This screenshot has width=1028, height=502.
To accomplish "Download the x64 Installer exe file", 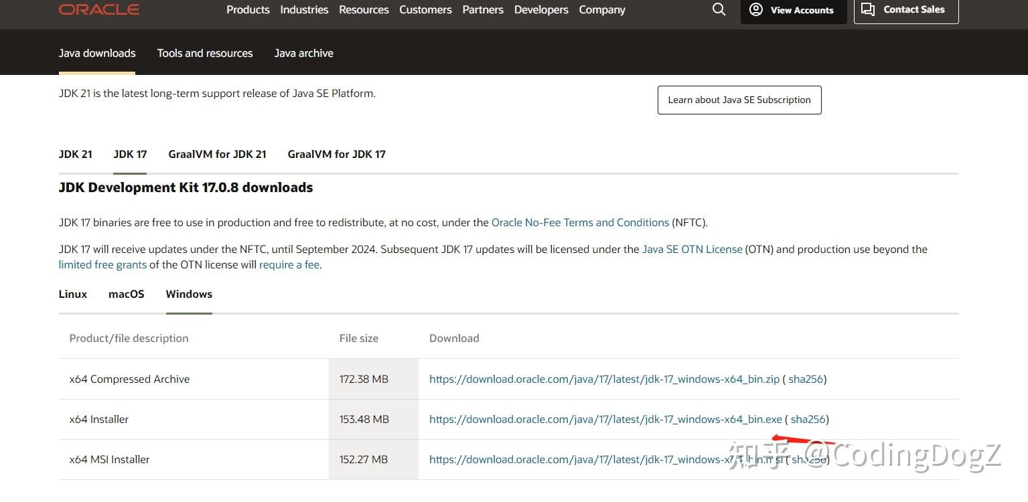I will (605, 420).
